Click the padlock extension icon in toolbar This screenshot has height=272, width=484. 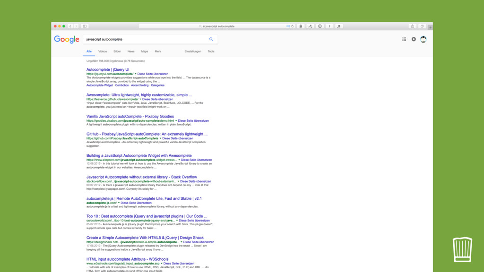[x=301, y=26]
